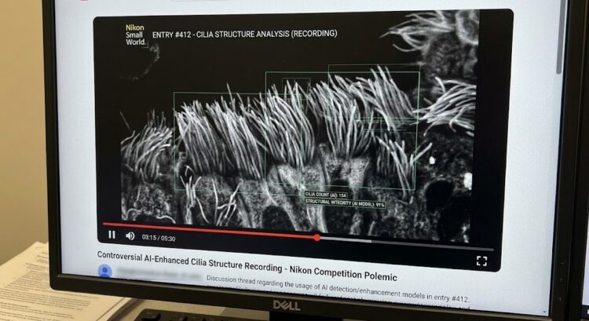Click the blurred uploader name beside the avatar
589x321 pixels.
(159, 275)
